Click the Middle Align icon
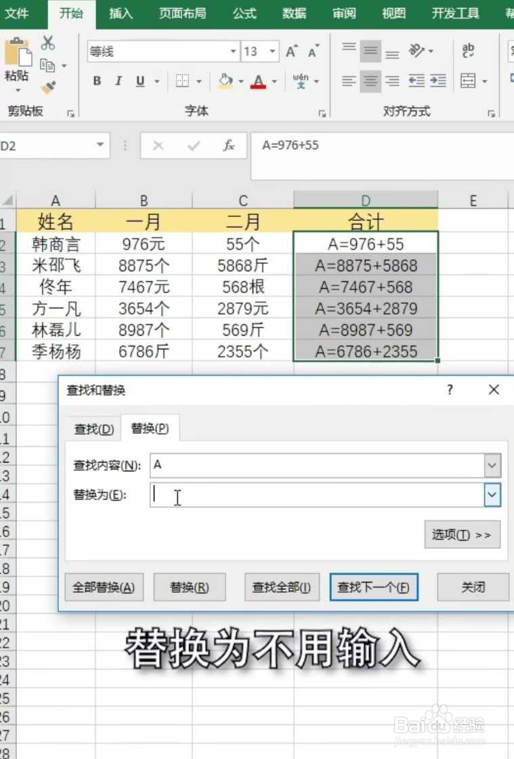Screen dimensions: 514x759 [x=370, y=51]
